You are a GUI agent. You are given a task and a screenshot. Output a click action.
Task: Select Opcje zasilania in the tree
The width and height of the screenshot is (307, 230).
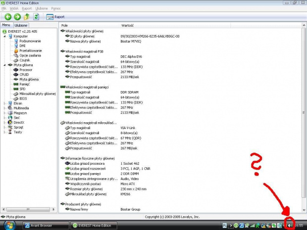click(30, 55)
